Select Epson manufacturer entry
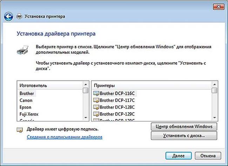Viewport: 228px width, 166px height. click(x=25, y=107)
